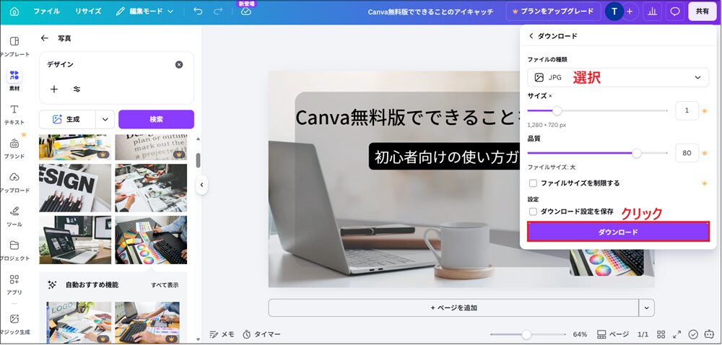Open the アプリ panel

coord(14,284)
